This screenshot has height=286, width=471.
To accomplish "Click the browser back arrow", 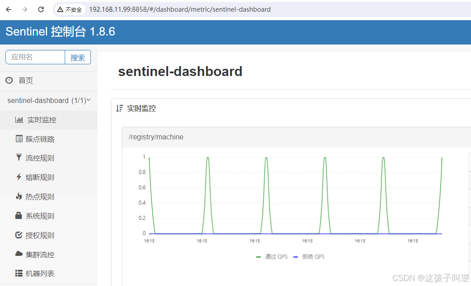I will pos(9,9).
